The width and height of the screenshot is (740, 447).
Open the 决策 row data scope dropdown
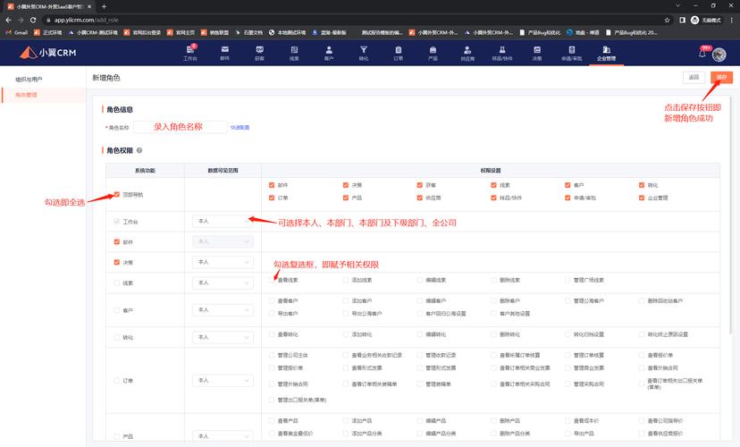tap(223, 262)
